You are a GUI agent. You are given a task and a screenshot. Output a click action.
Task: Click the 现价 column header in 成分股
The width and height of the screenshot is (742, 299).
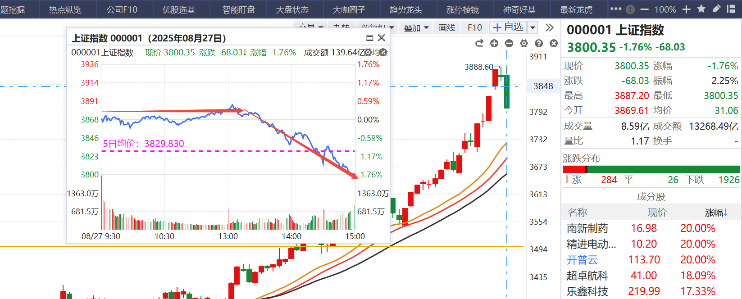pyautogui.click(x=657, y=213)
